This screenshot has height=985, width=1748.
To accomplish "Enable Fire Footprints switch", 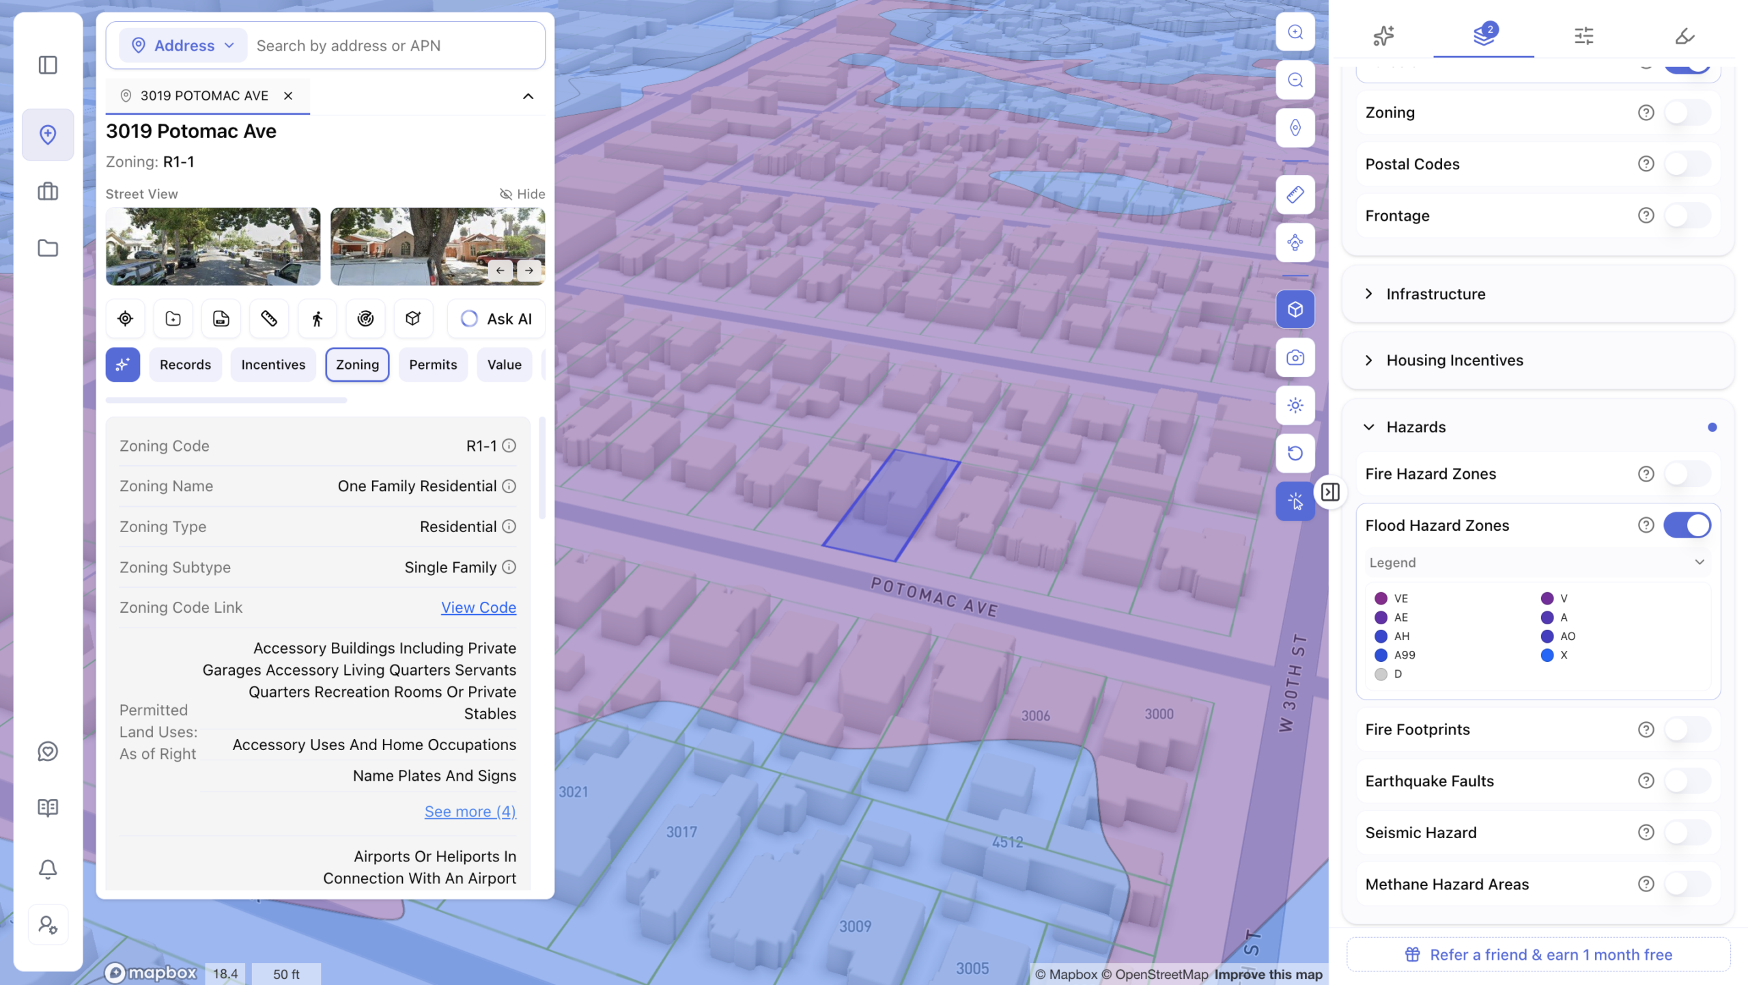I will tap(1687, 730).
